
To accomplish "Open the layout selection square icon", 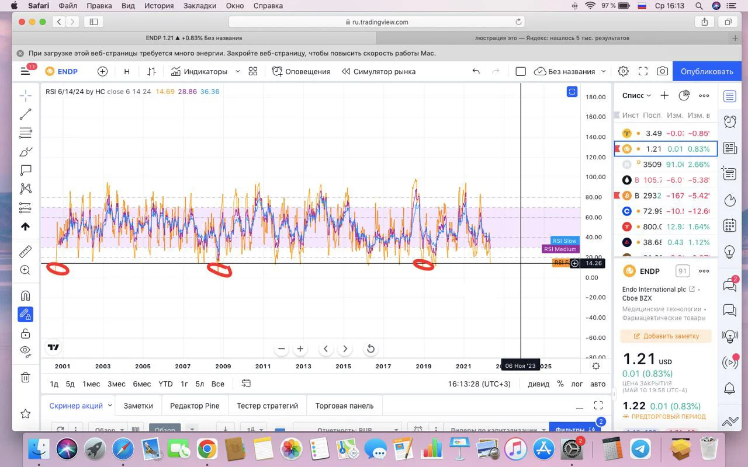I will pos(521,71).
